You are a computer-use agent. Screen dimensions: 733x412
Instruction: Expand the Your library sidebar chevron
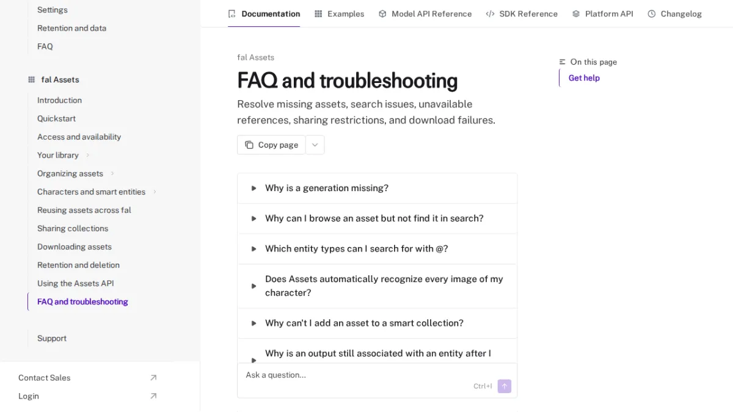click(88, 155)
